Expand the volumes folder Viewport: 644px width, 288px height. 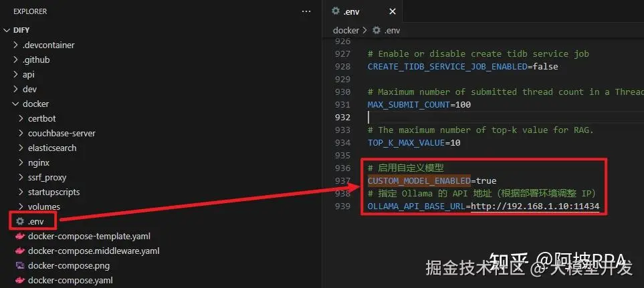click(x=21, y=206)
